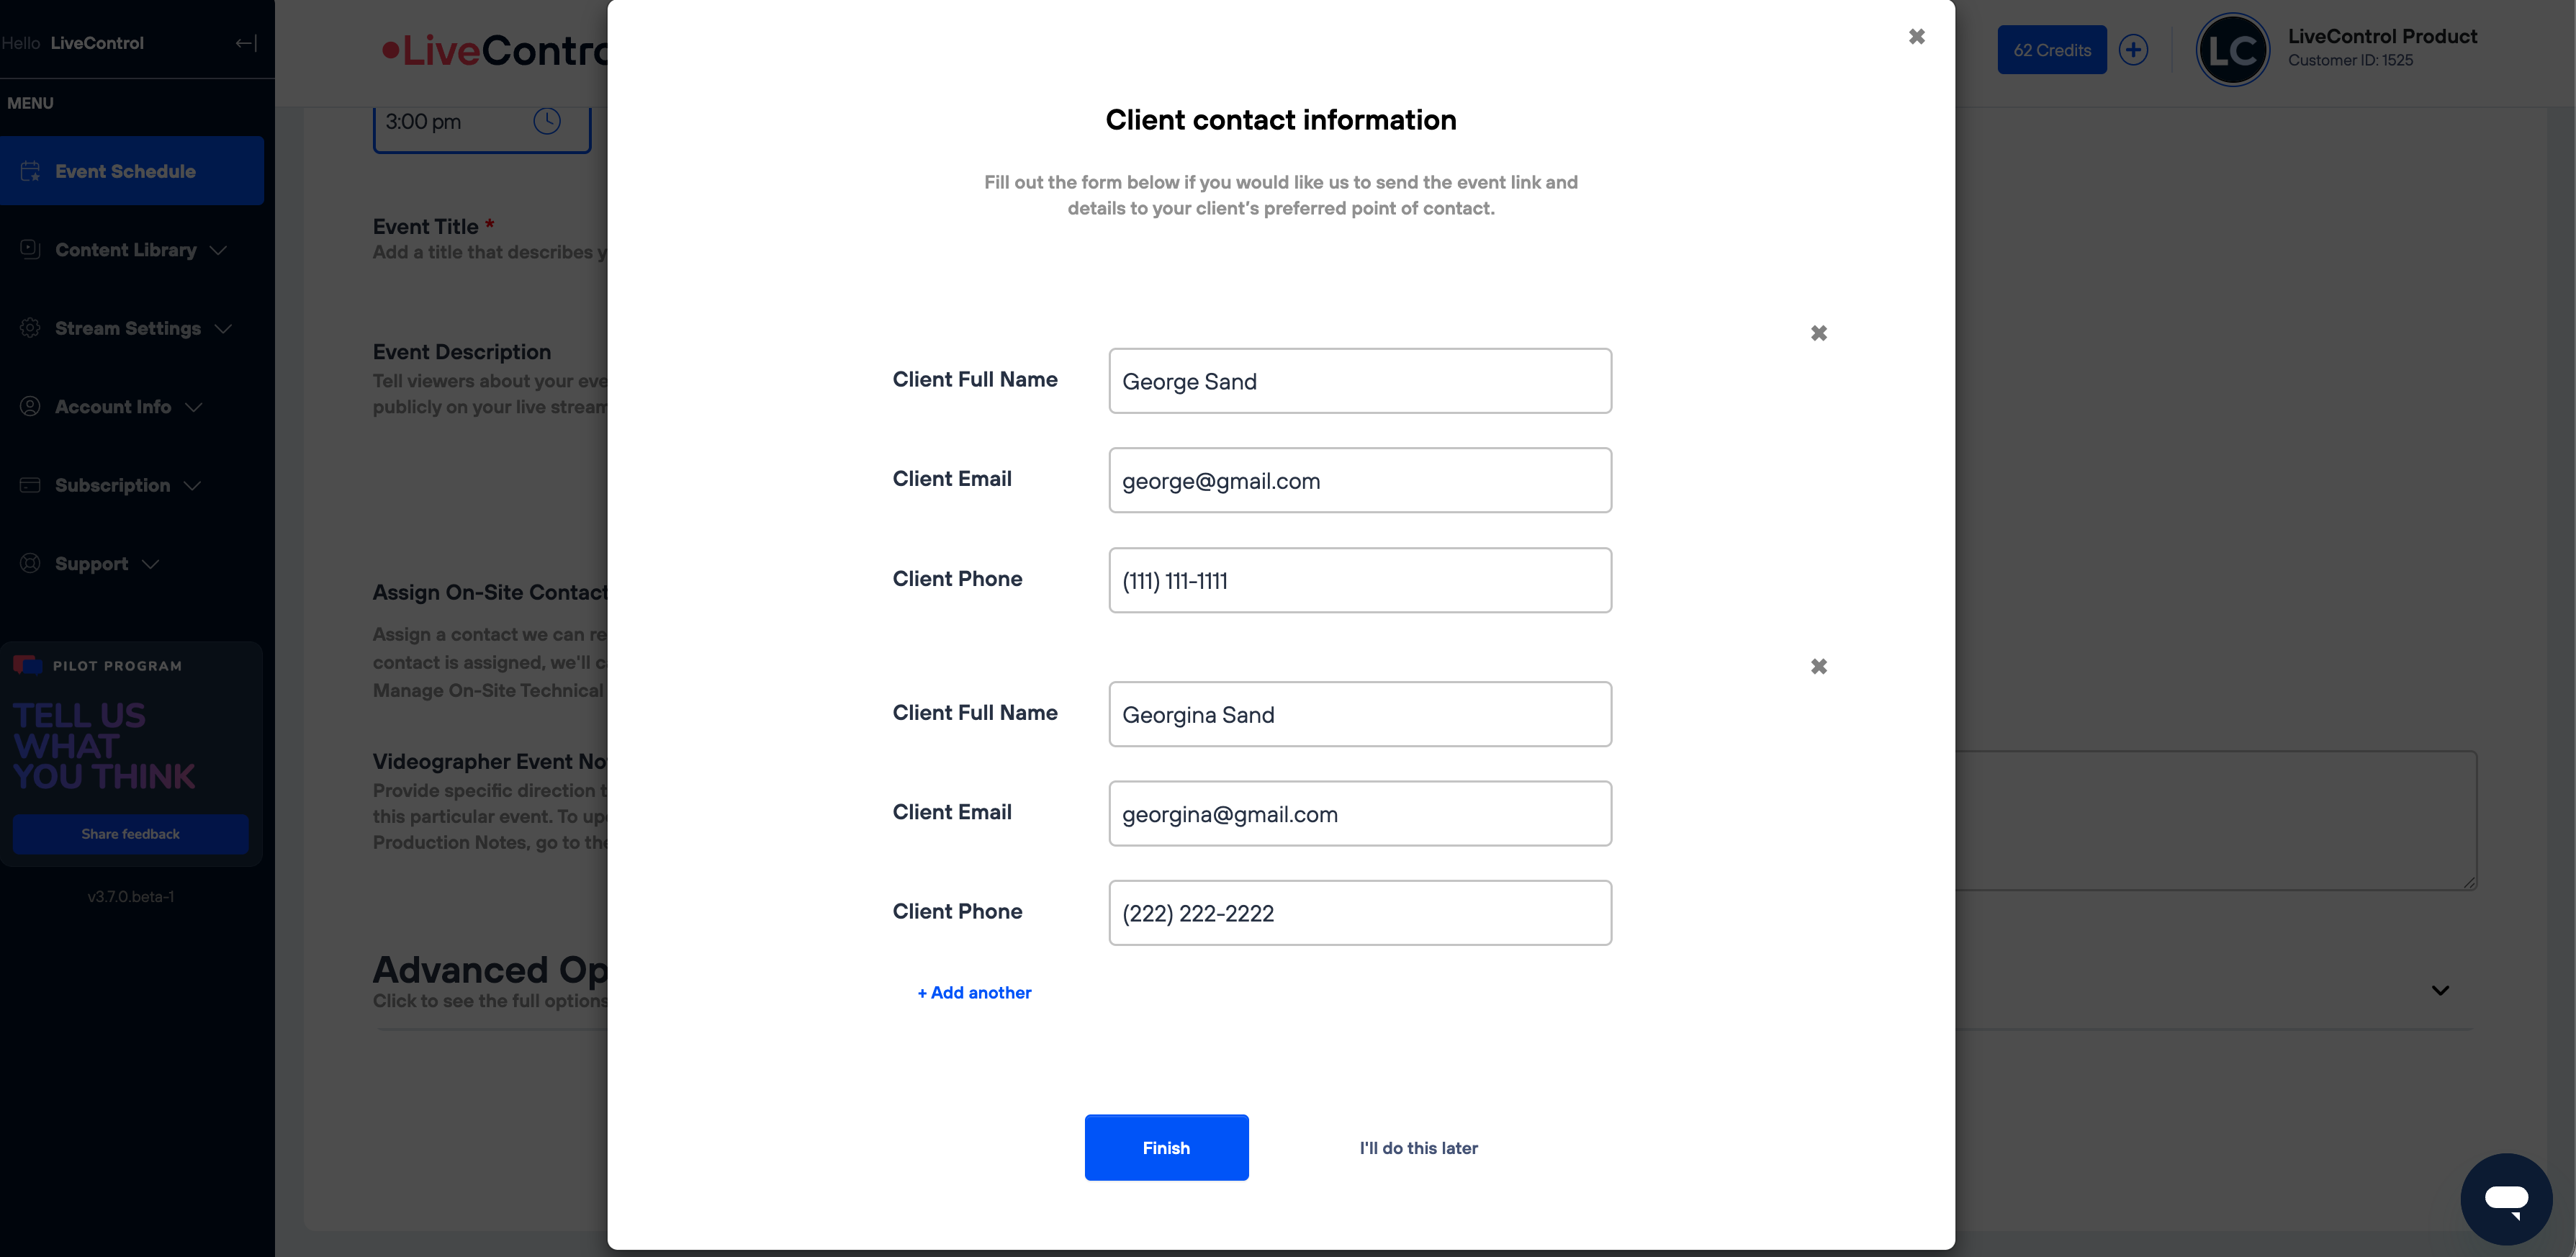Share feedback for the pilot program
Screen dimensions: 2576x1257
click(131, 834)
